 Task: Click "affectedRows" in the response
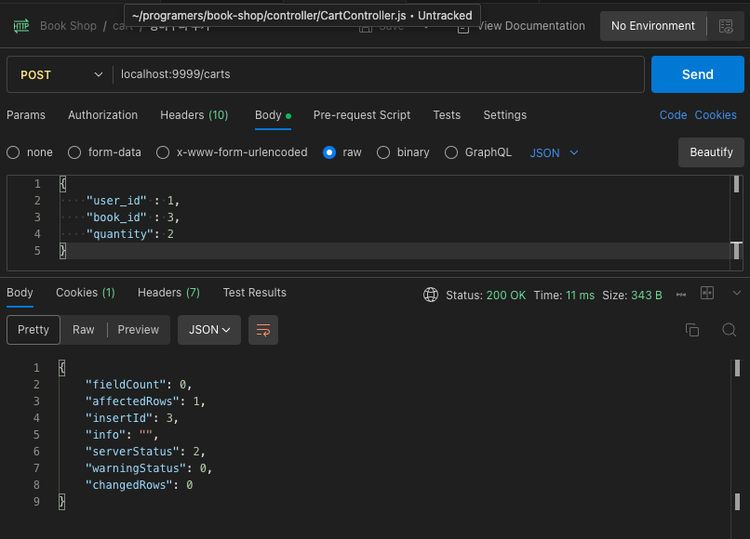[x=132, y=401]
